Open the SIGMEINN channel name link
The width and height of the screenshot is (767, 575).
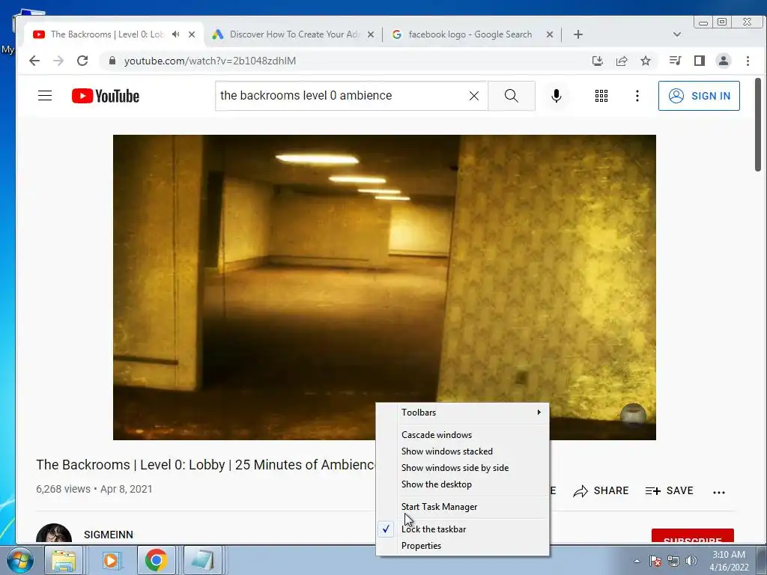click(x=109, y=535)
